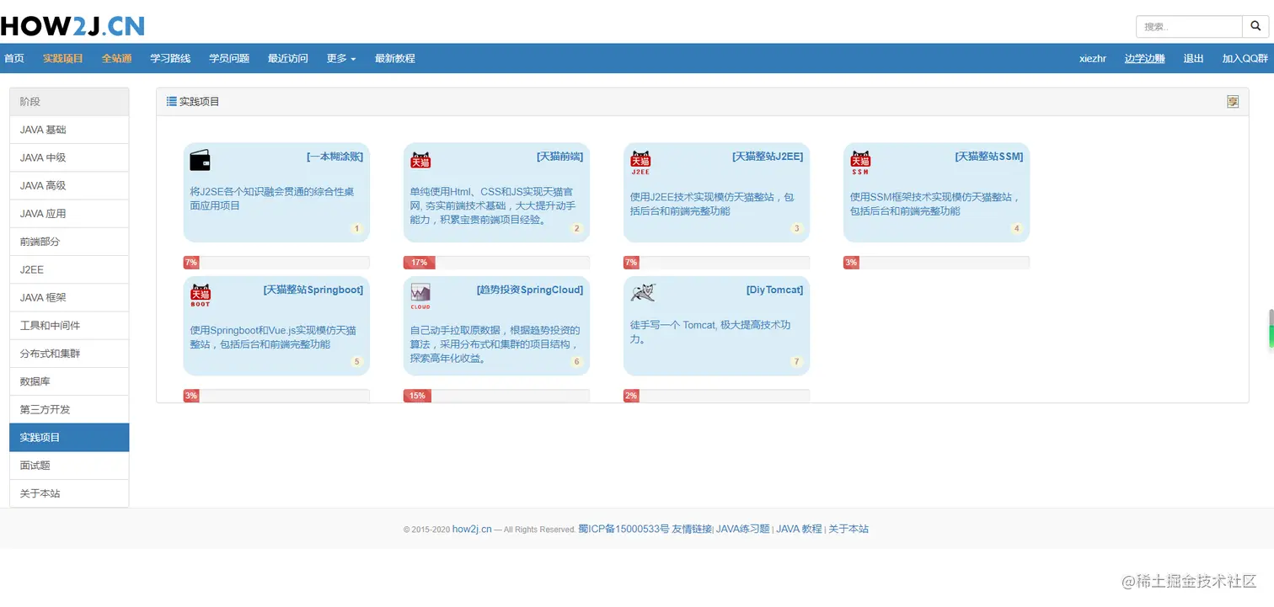
Task: Select 面试题 in sidebar
Action: 69,466
